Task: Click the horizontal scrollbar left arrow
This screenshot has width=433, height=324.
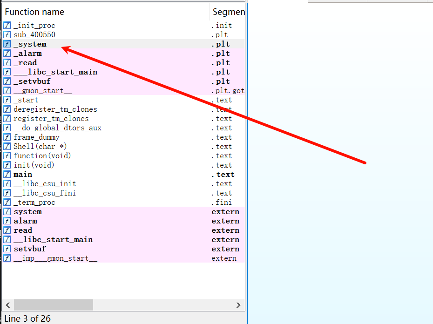Action: pyautogui.click(x=8, y=305)
